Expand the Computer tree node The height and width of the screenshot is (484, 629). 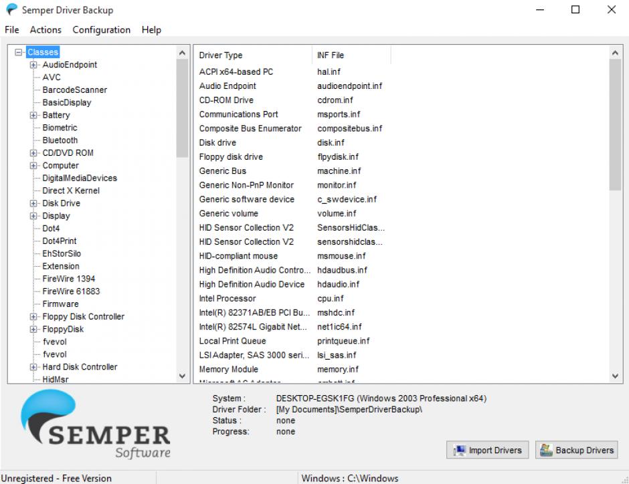coord(33,166)
